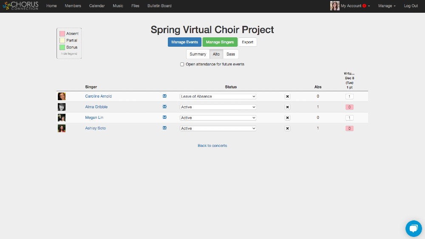Image resolution: width=425 pixels, height=239 pixels.
Task: Expand the My Account menu
Action: (x=355, y=6)
